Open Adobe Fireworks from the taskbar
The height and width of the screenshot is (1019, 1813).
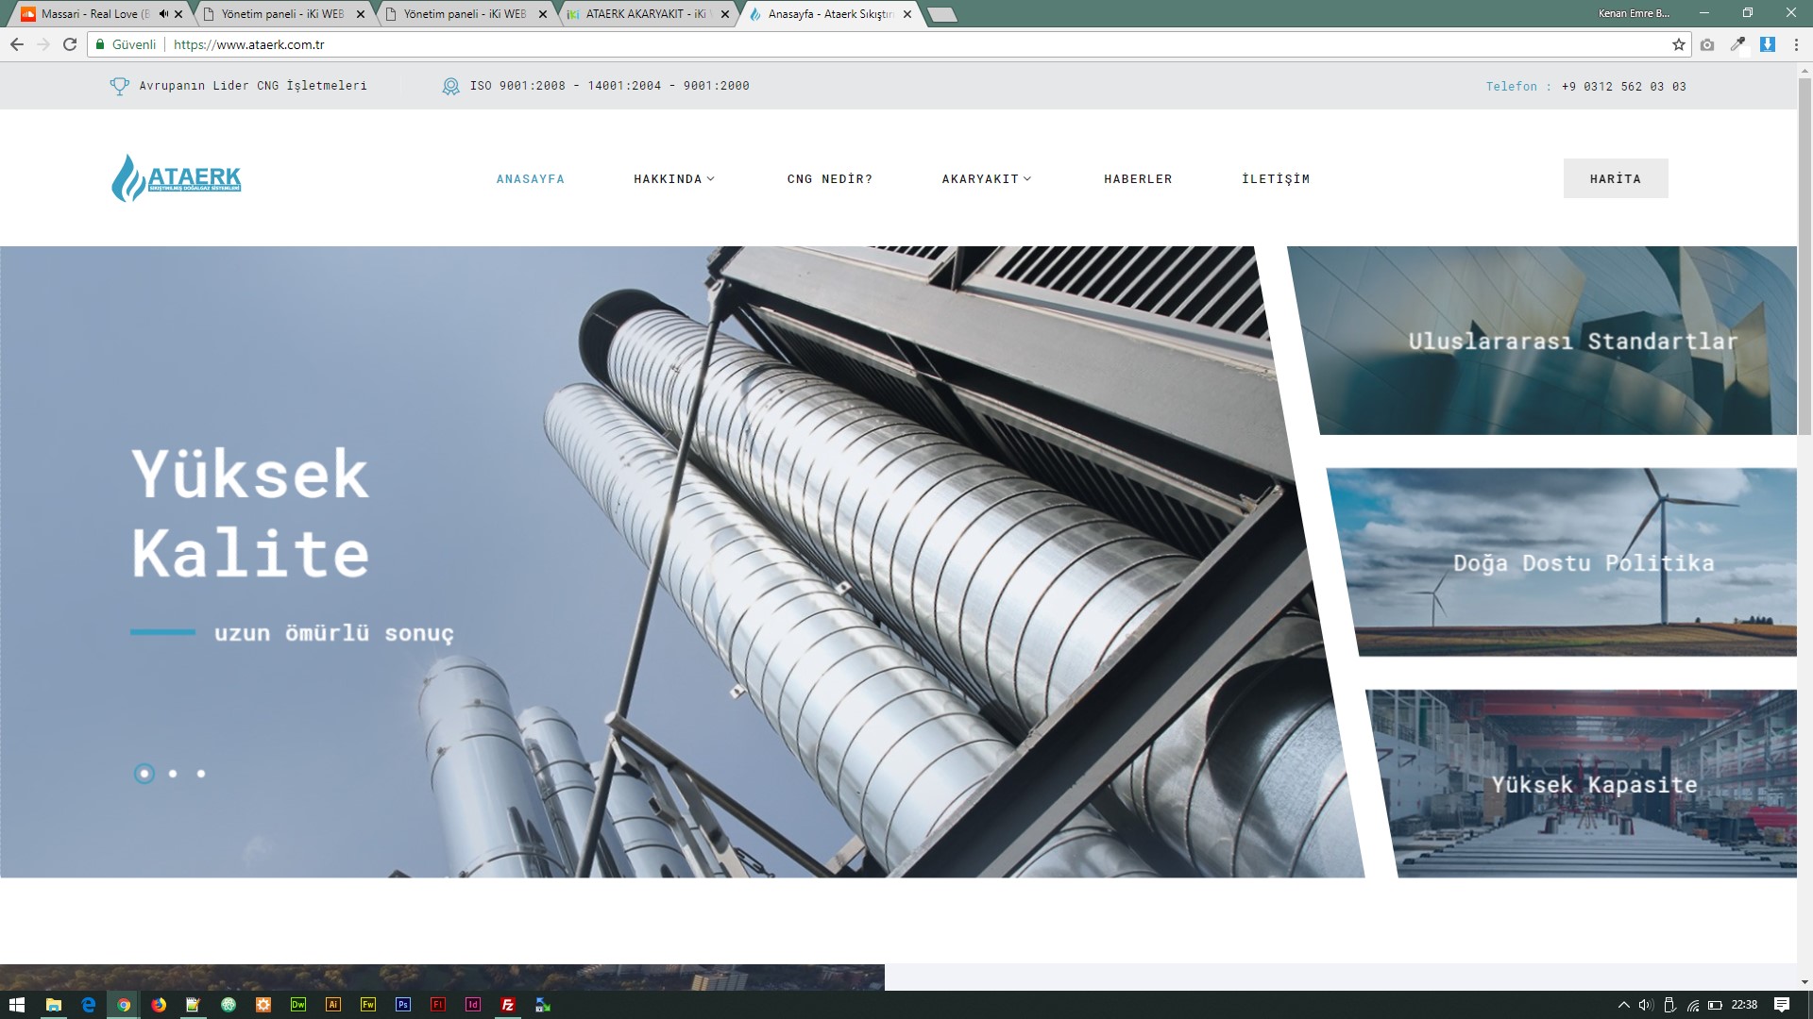click(368, 1005)
